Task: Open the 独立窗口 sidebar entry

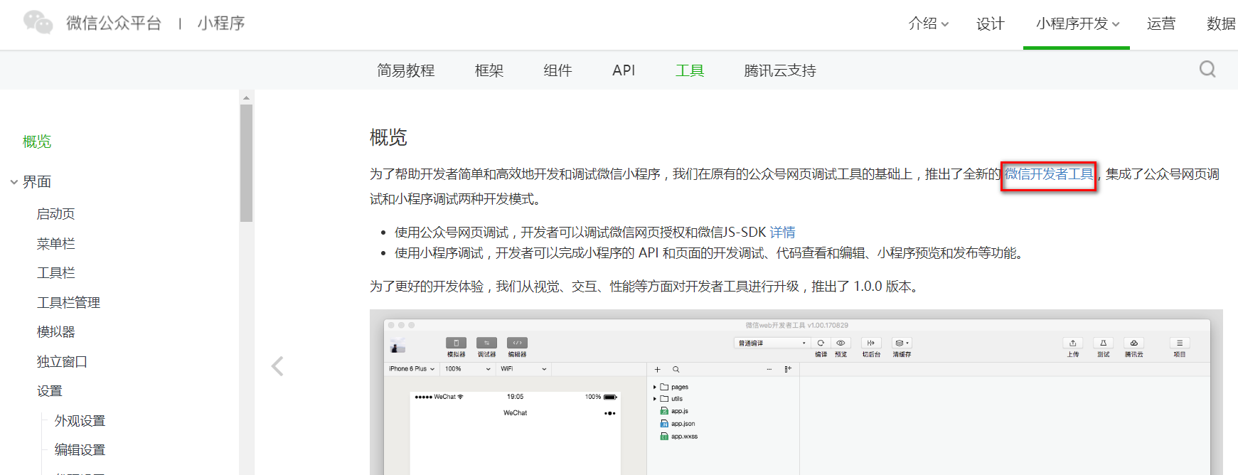Action: (62, 362)
